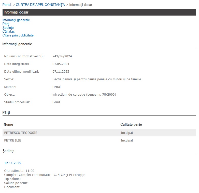Open the 12.11.2025 hearing date link
The height and width of the screenshot is (193, 199).
click(x=12, y=163)
